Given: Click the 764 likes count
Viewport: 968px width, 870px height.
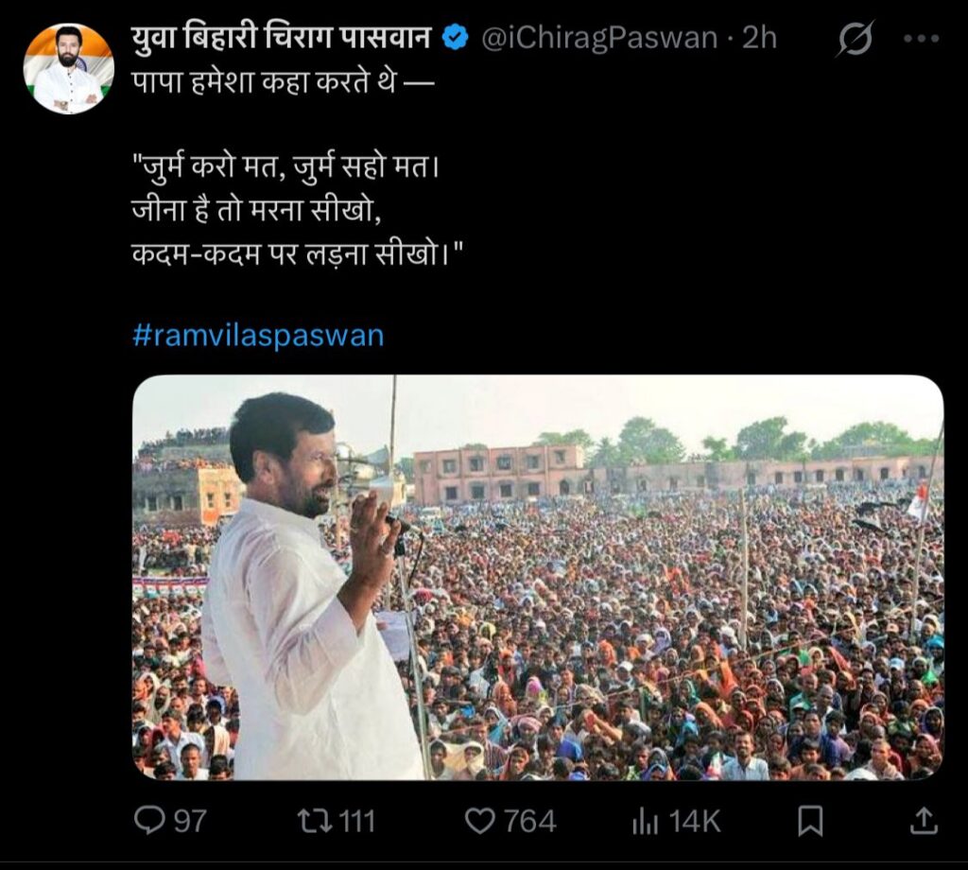Looking at the screenshot, I should coord(529,821).
